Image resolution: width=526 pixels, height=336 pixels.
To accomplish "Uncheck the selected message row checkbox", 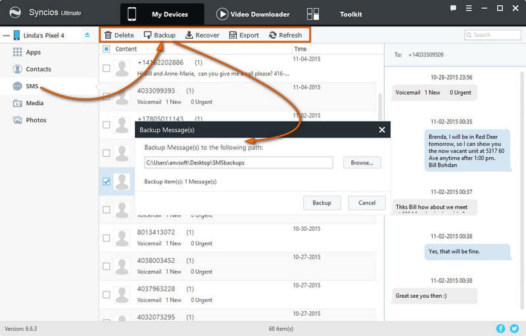I will coord(107,181).
